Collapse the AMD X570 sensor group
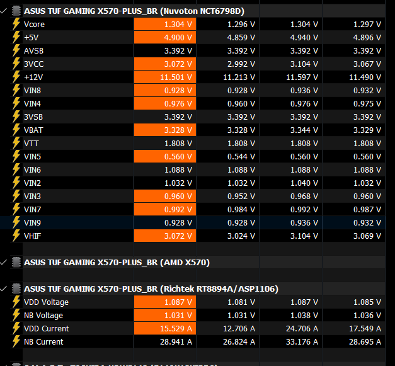Viewport: 395px width, 366px height. tap(4, 262)
